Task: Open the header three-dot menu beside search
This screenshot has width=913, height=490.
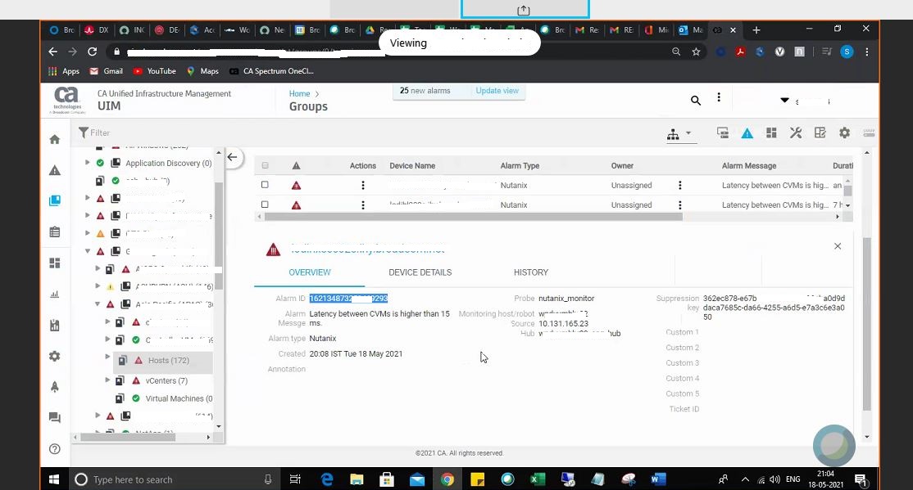Action: (x=719, y=97)
